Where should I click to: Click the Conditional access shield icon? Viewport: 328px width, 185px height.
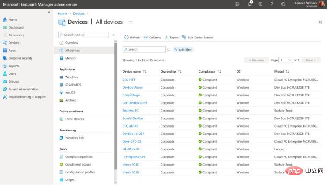[x=61, y=164]
